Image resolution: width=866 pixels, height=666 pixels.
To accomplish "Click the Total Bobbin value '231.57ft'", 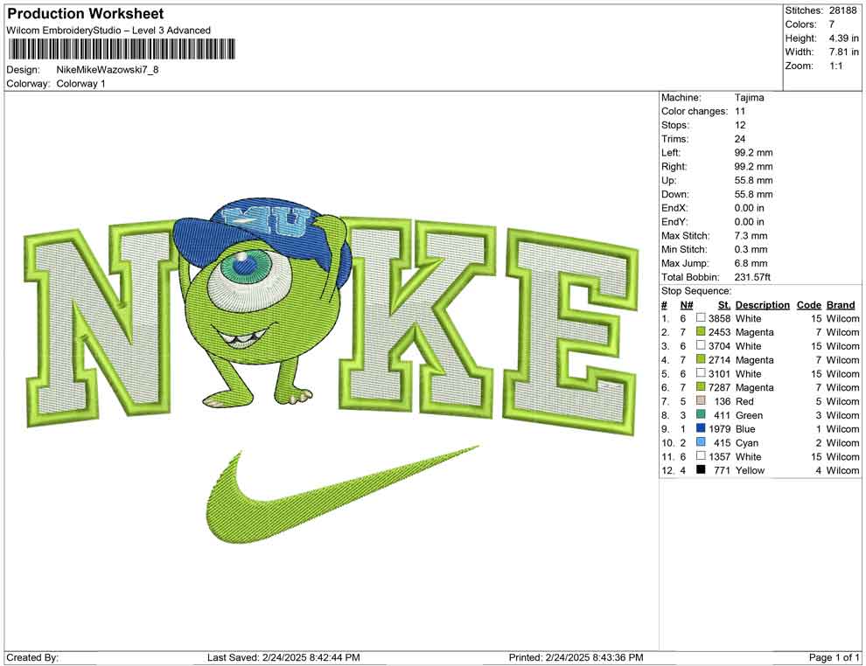I will pos(752,277).
